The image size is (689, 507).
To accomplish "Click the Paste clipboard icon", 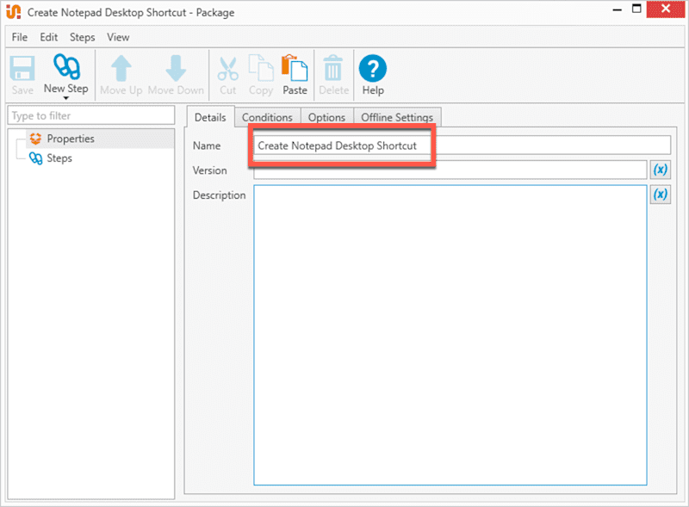I will (295, 68).
